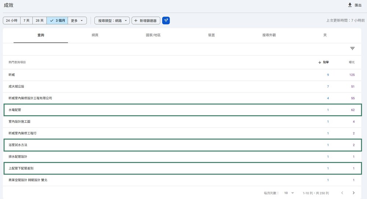
Task: Click the 熱門查詢項目 column header
Action: (x=17, y=62)
